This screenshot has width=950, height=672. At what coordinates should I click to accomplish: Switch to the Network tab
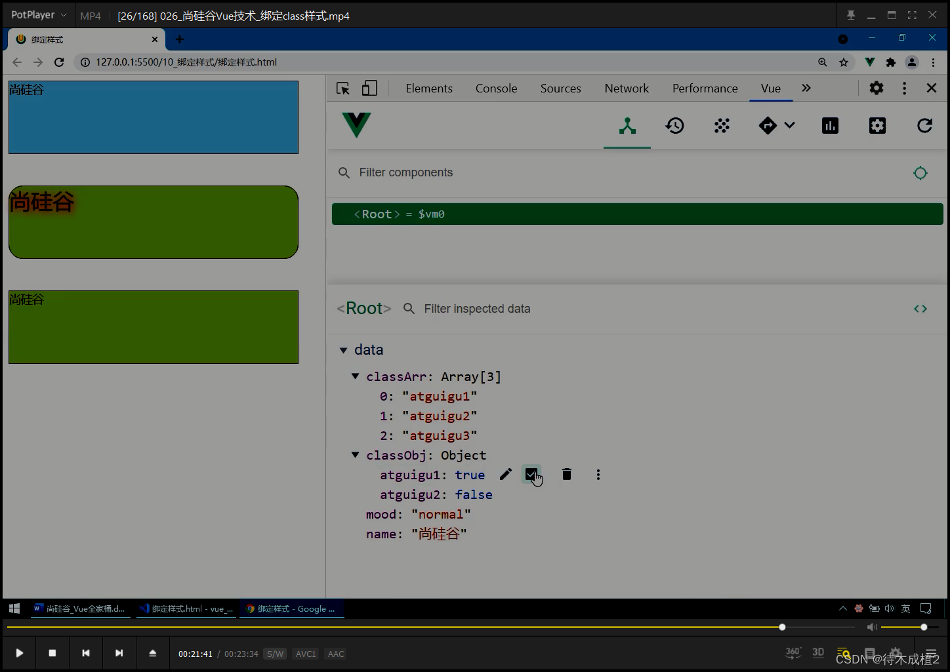coord(627,89)
